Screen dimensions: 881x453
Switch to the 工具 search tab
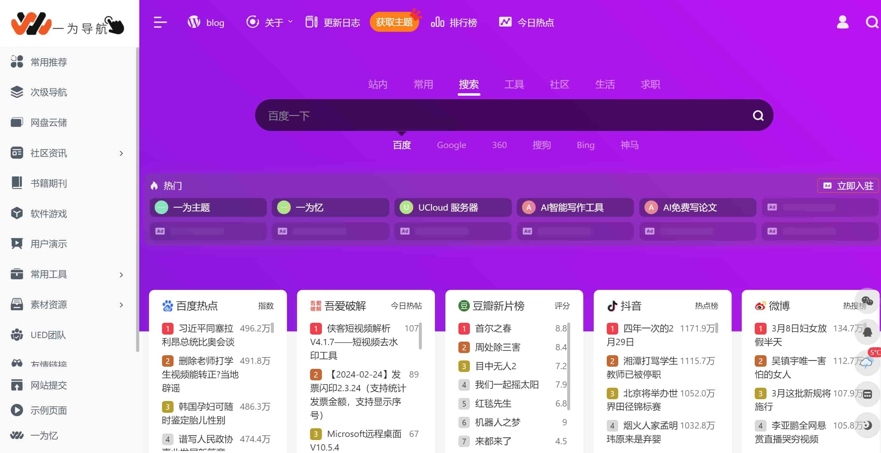514,84
